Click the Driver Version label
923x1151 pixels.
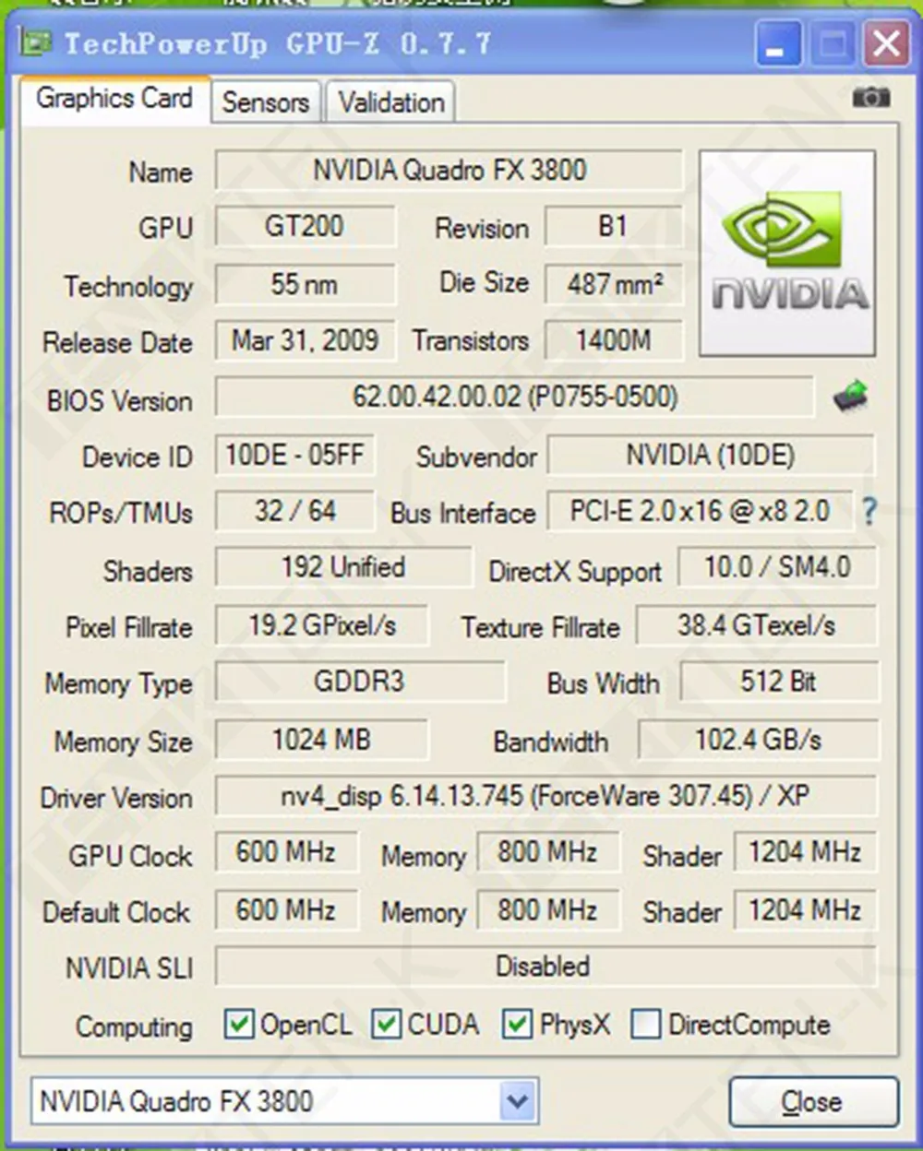click(116, 798)
